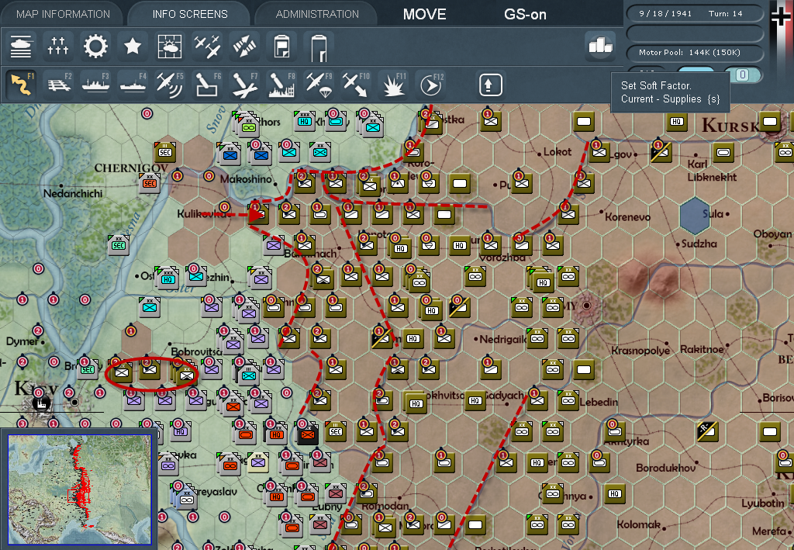The height and width of the screenshot is (550, 794).
Task: Switch to amphibious transport mode (F4)
Action: 133,84
